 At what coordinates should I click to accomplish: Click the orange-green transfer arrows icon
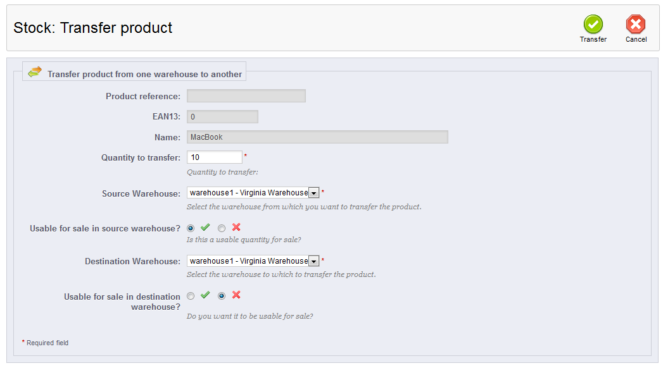coord(35,71)
